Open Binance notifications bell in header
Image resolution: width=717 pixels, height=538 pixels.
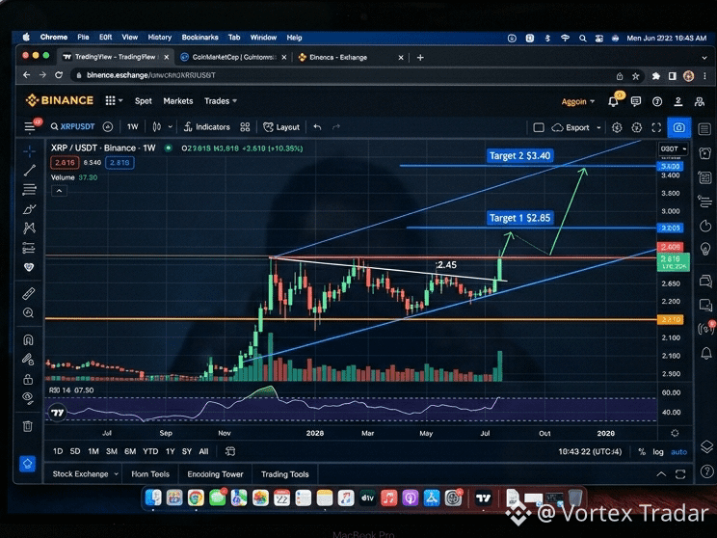click(614, 101)
